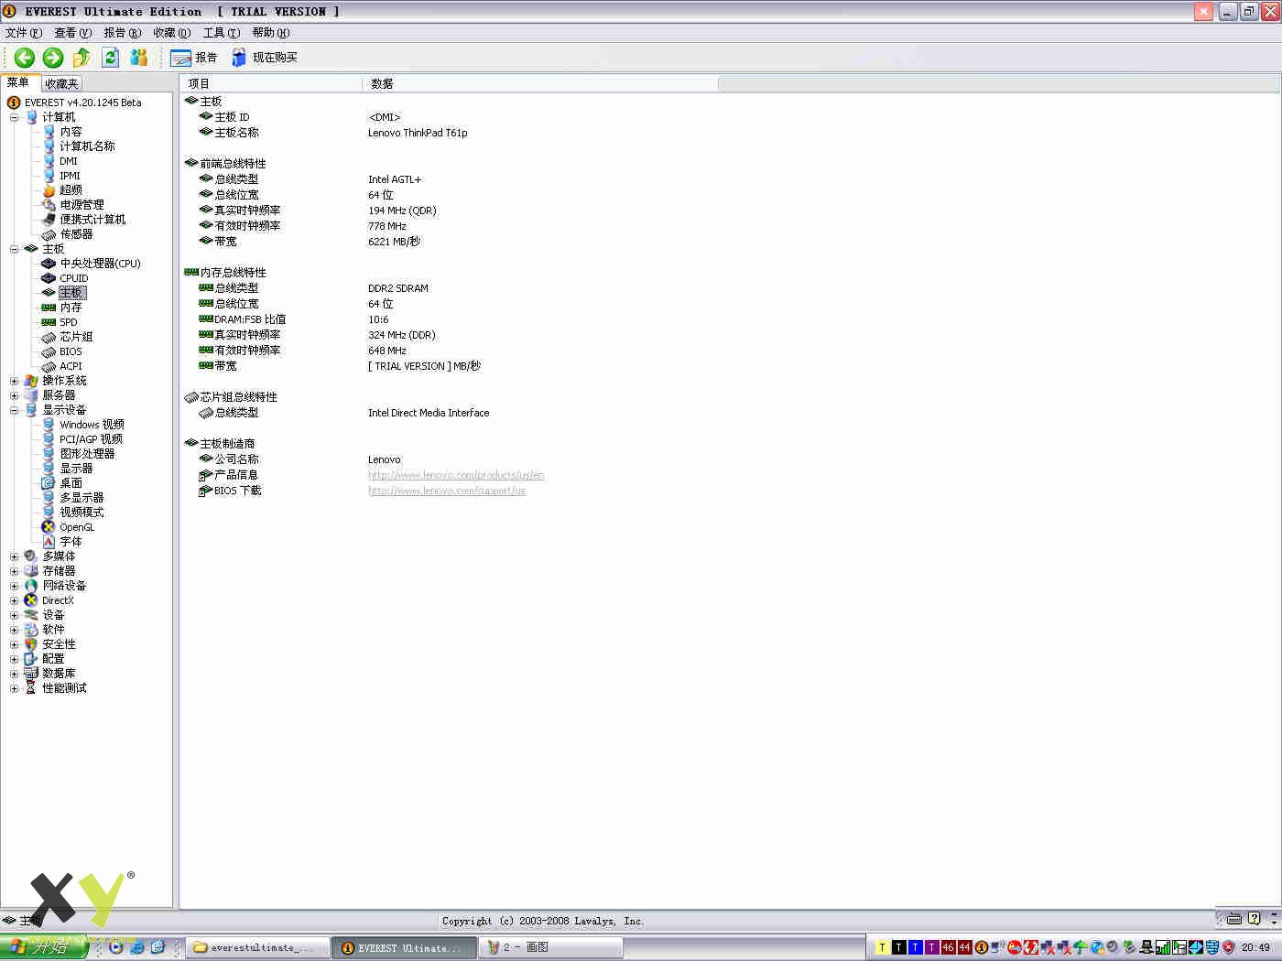This screenshot has height=961, width=1282.
Task: Open the Lenovo BIOS download support link
Action: (447, 491)
